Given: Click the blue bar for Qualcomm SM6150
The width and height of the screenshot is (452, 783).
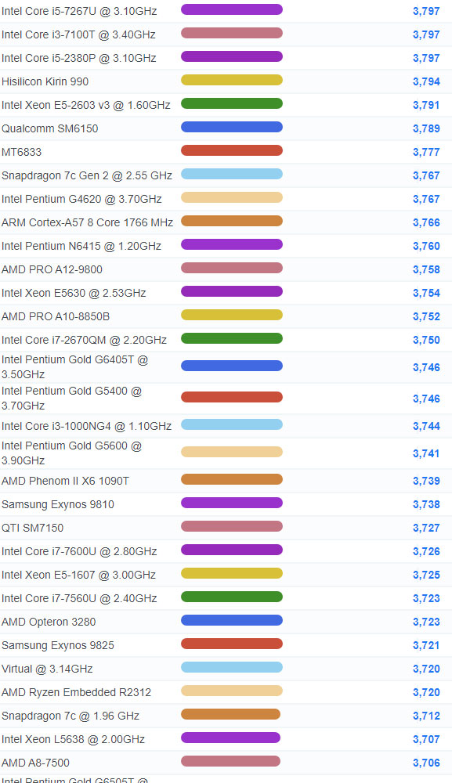Looking at the screenshot, I should [x=232, y=127].
